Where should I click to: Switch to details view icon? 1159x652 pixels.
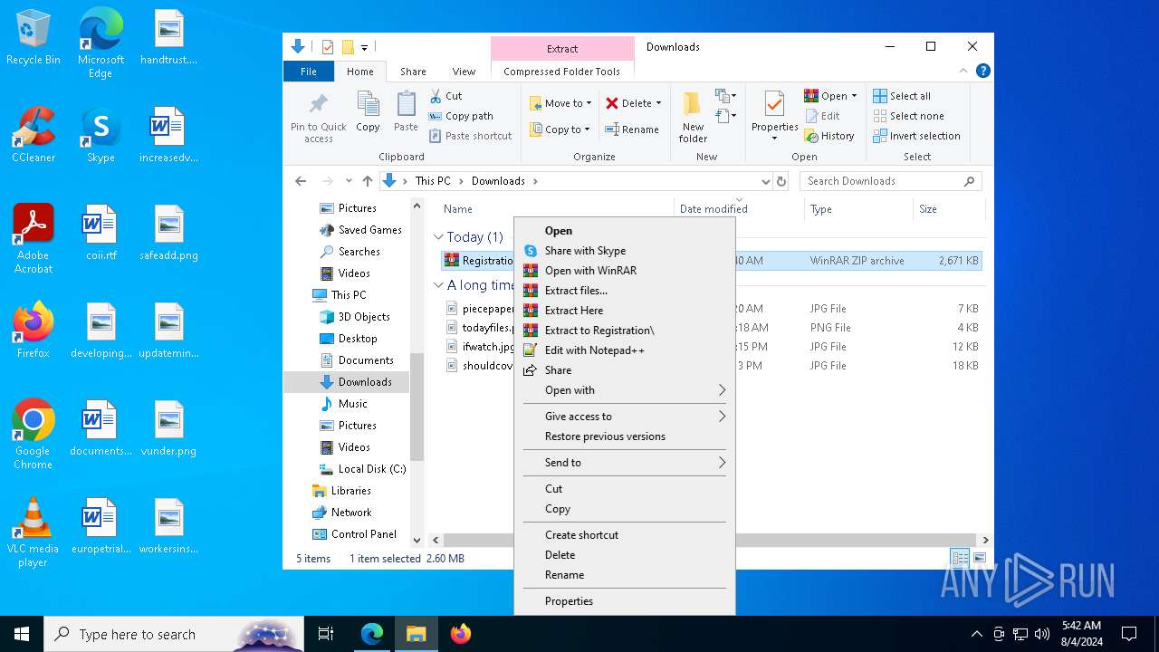click(x=960, y=558)
